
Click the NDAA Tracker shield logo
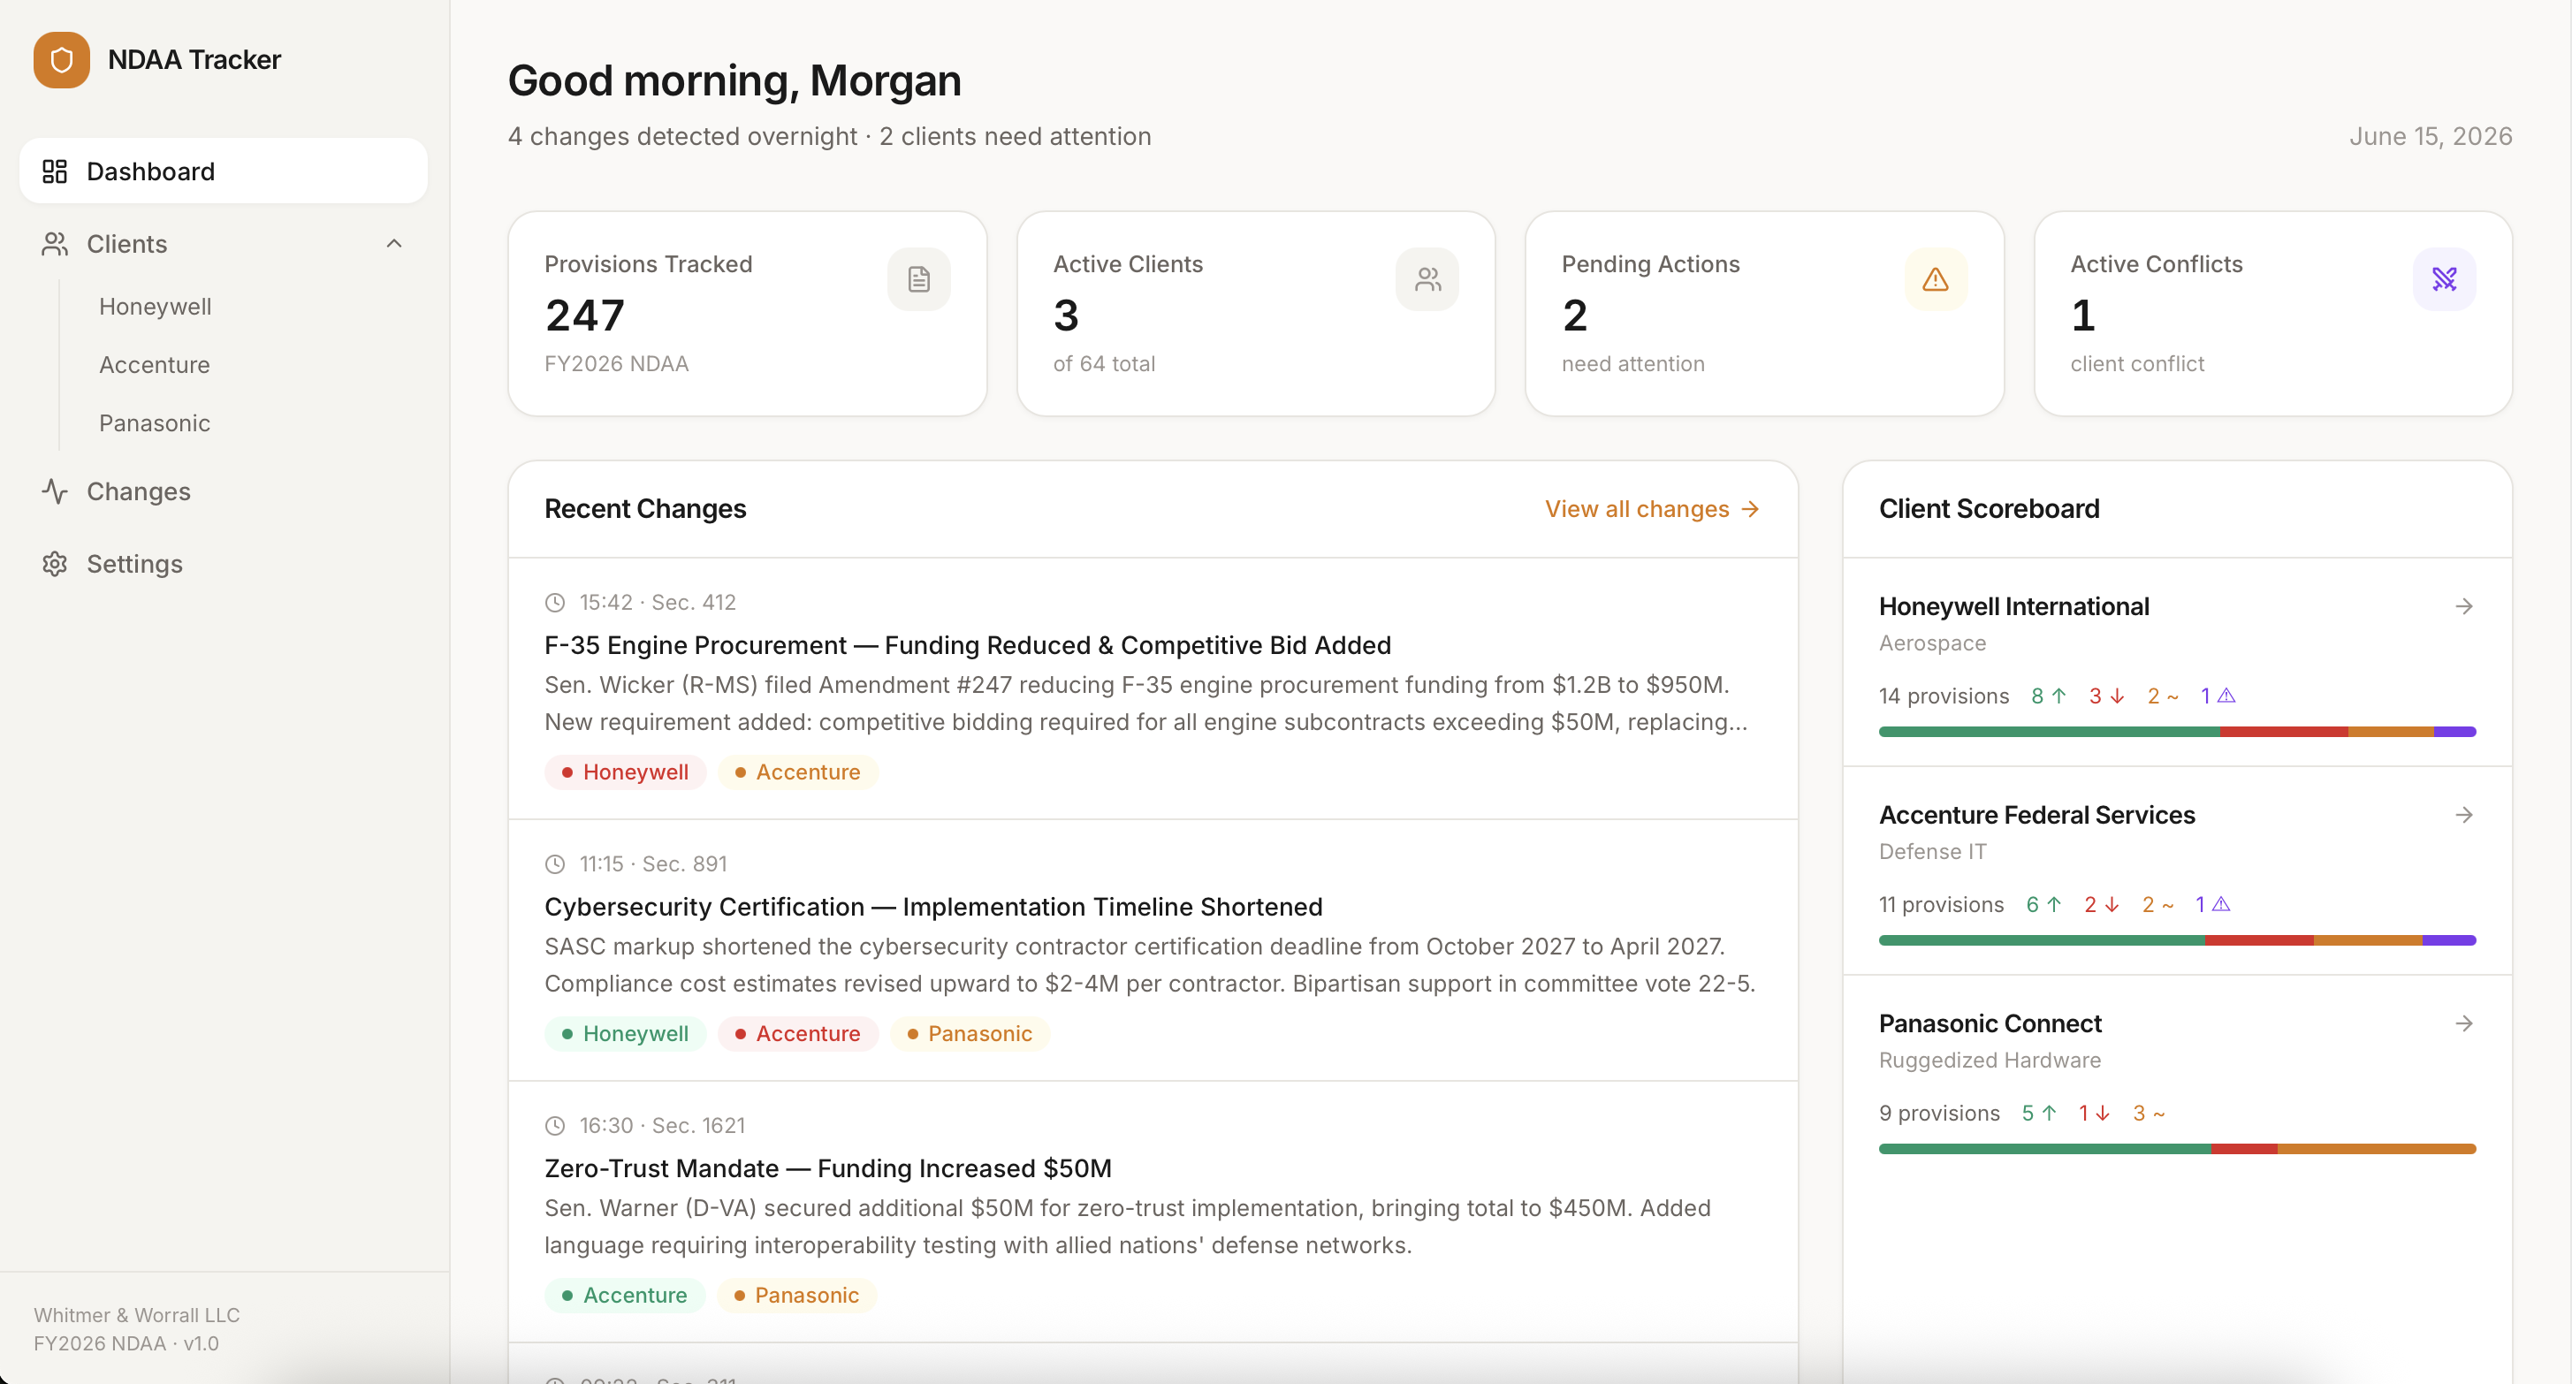pos(61,60)
